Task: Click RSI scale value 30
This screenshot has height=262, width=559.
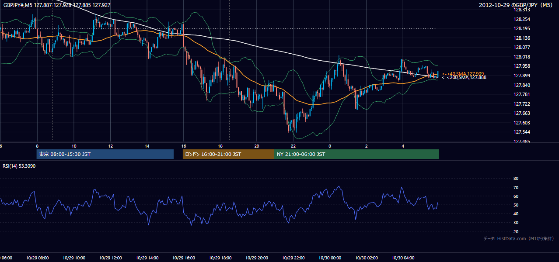Action: pos(516,222)
